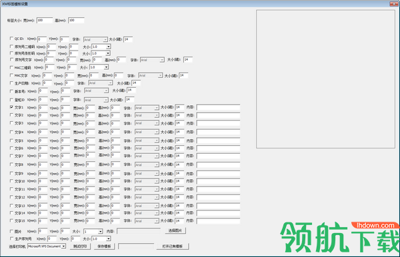Click the 文字1 font size field
The image size is (400, 257).
tap(179, 107)
